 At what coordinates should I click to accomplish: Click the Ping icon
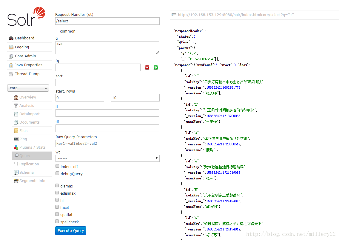[x=16, y=139]
